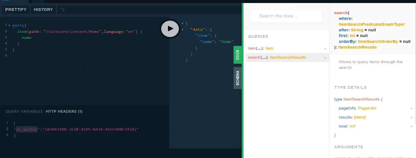Click ItemSearchResults return type in signature
This screenshot has width=416, height=158.
357,47
